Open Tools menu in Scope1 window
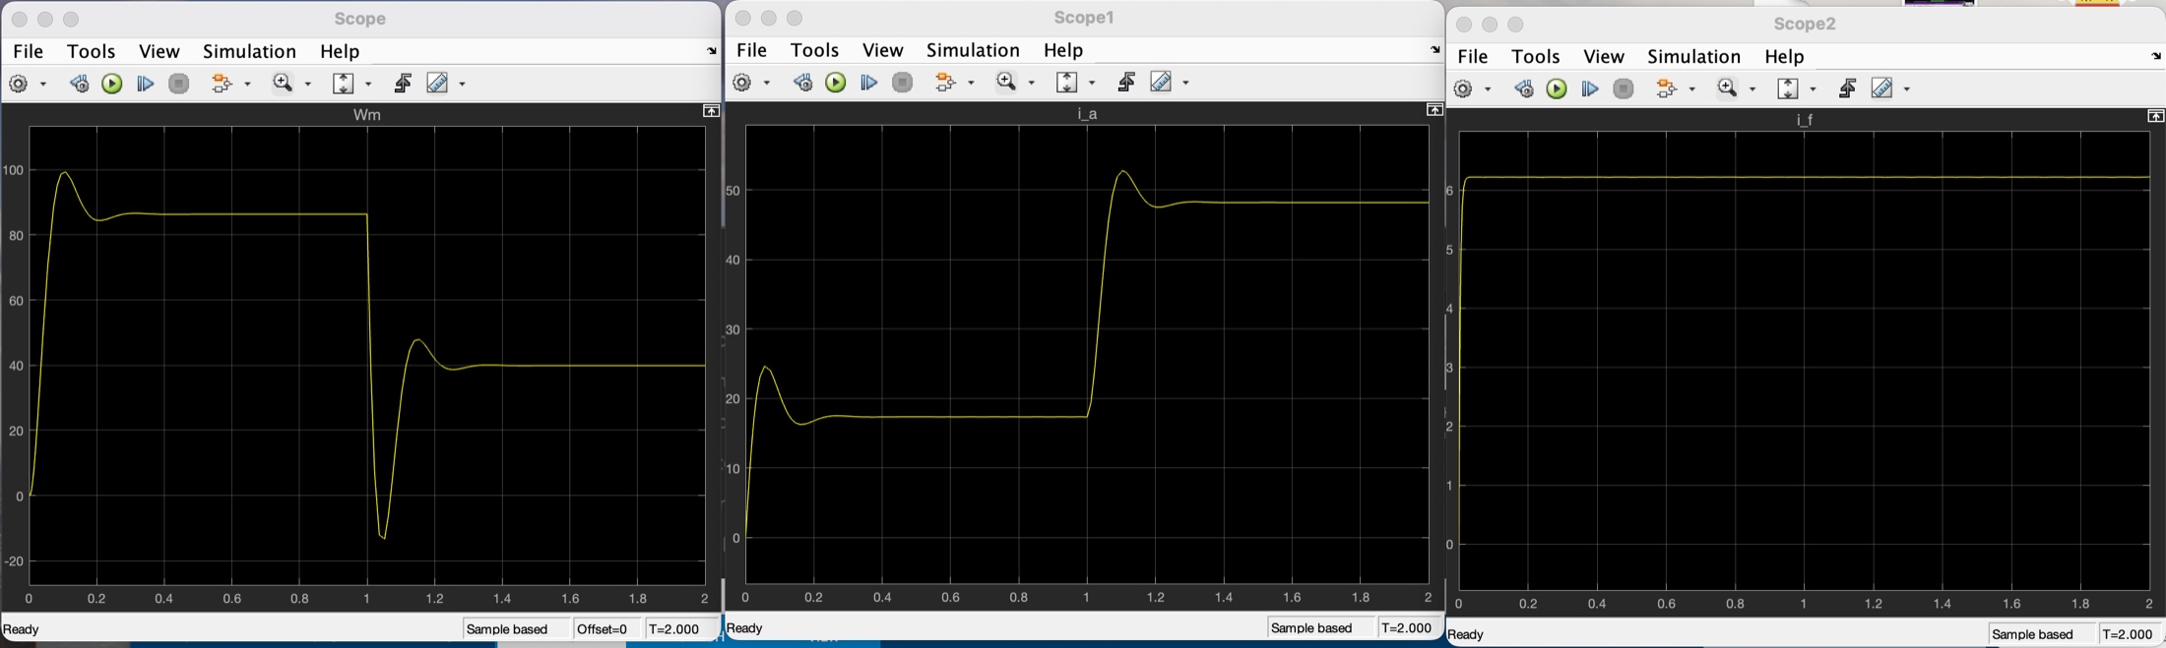Image resolution: width=2166 pixels, height=648 pixels. tap(814, 50)
